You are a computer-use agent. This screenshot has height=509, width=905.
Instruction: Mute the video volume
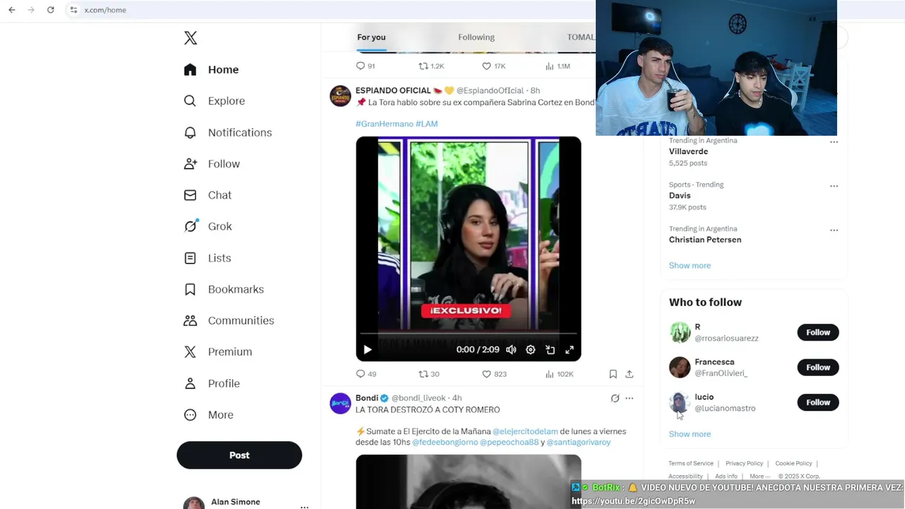tap(511, 349)
